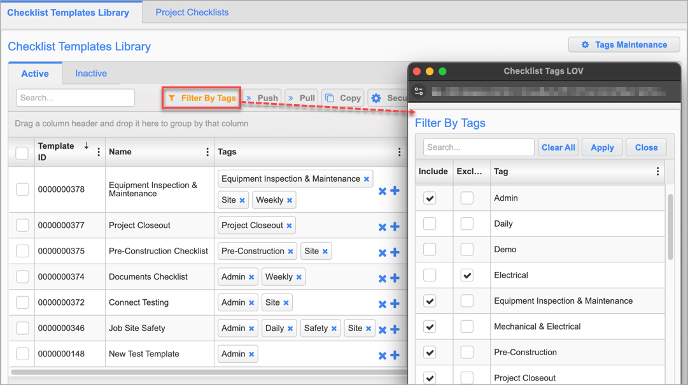Apply the selected tag filters
The height and width of the screenshot is (385, 688).
click(602, 147)
